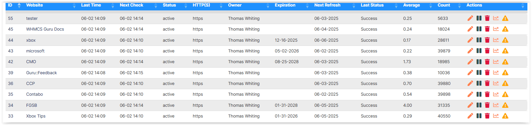Pause the Xbox Tips monitor

click(479, 116)
